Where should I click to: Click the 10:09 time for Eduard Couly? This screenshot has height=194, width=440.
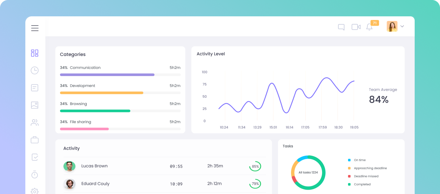[x=176, y=184]
